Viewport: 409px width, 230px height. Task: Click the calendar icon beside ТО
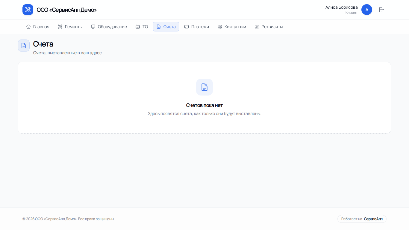coord(138,27)
